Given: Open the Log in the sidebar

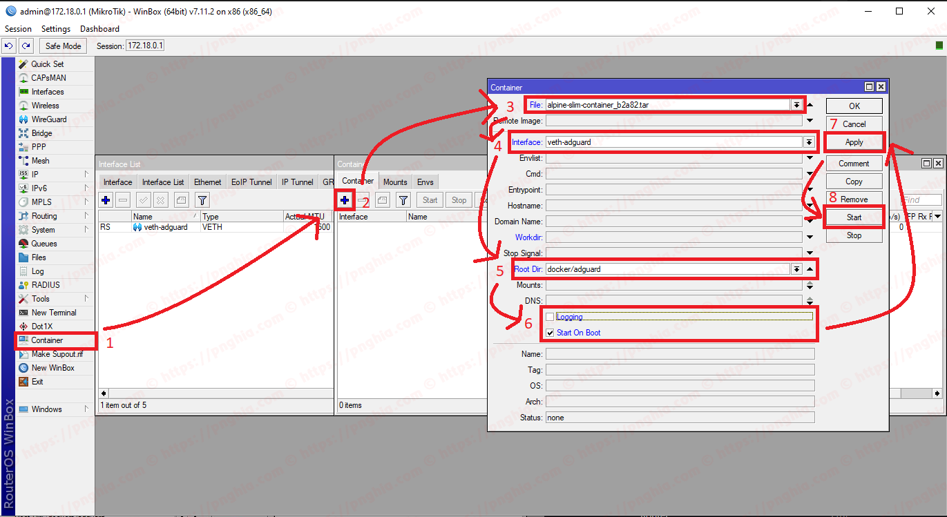Looking at the screenshot, I should tap(37, 271).
